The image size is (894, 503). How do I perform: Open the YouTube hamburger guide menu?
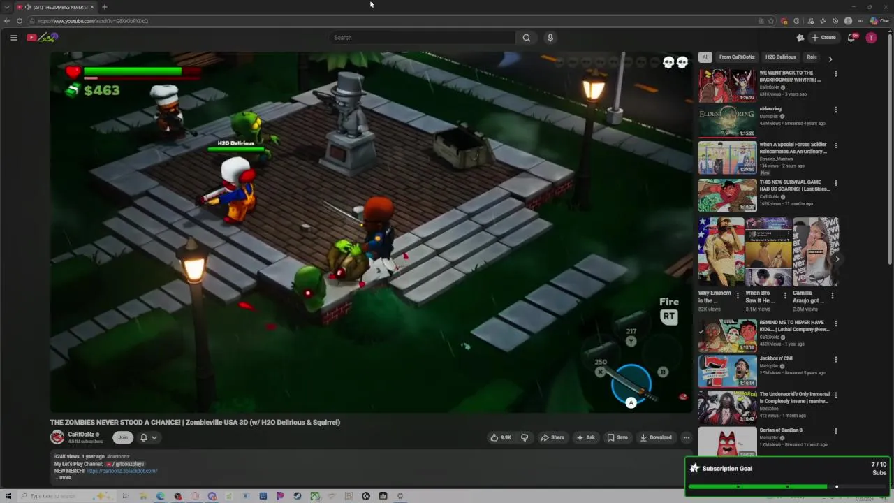13,38
